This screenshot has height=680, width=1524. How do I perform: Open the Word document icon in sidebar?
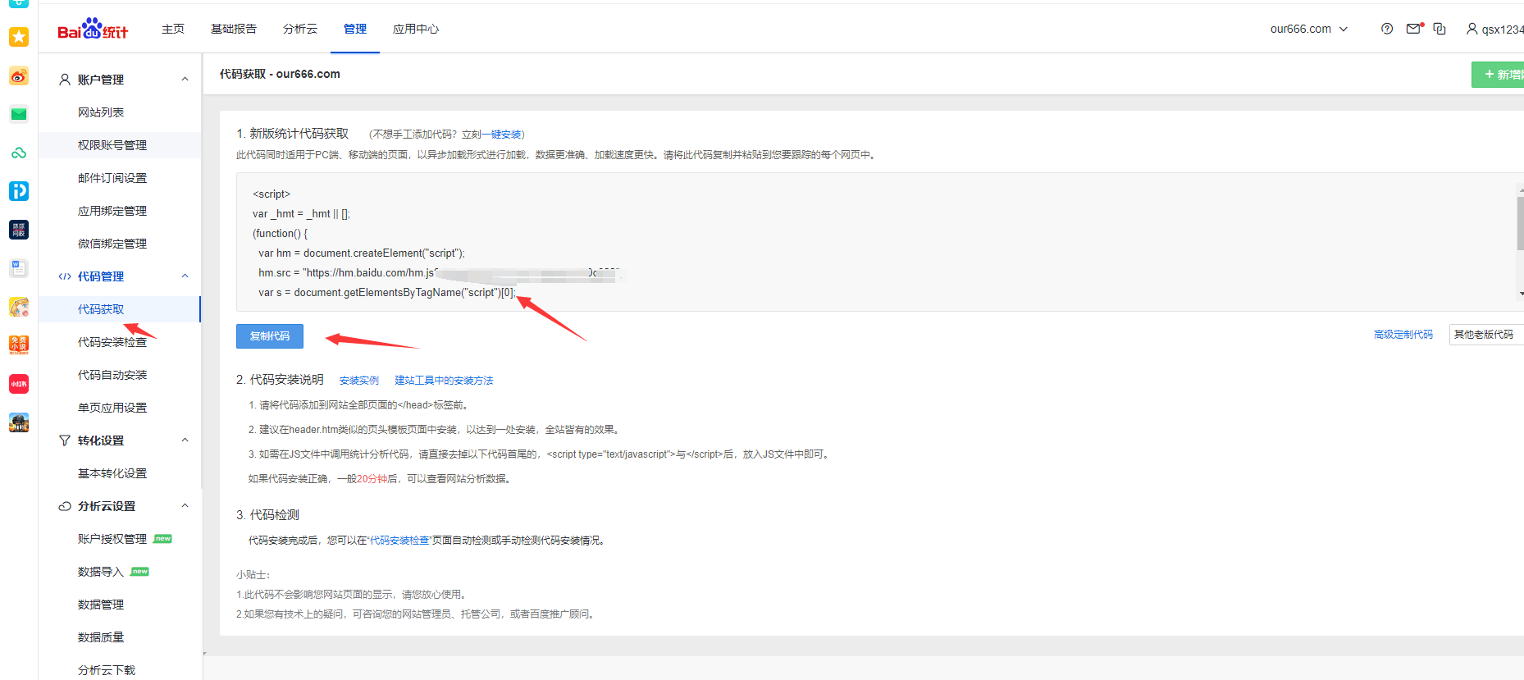click(19, 268)
